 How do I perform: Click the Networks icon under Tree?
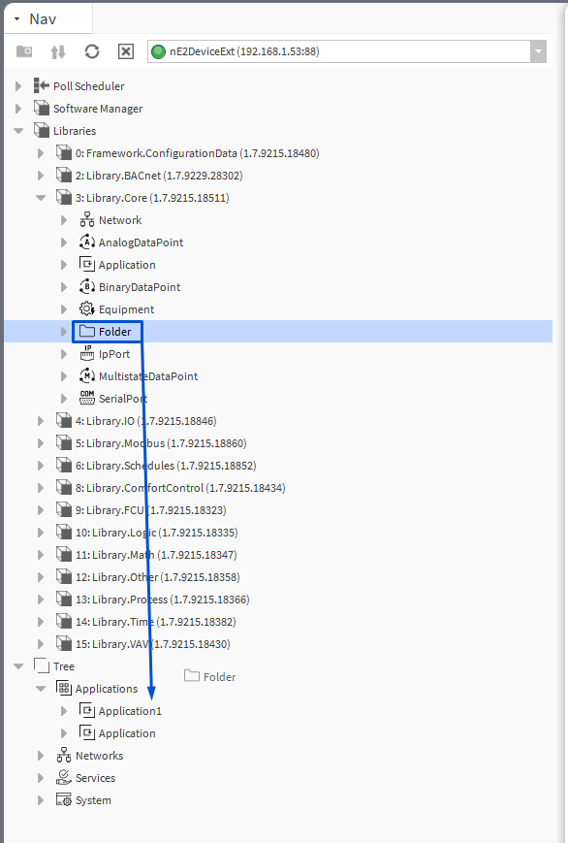[64, 755]
